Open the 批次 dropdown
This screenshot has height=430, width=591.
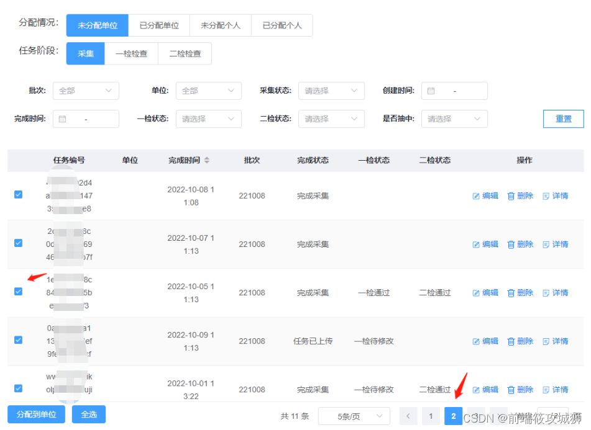pos(86,91)
